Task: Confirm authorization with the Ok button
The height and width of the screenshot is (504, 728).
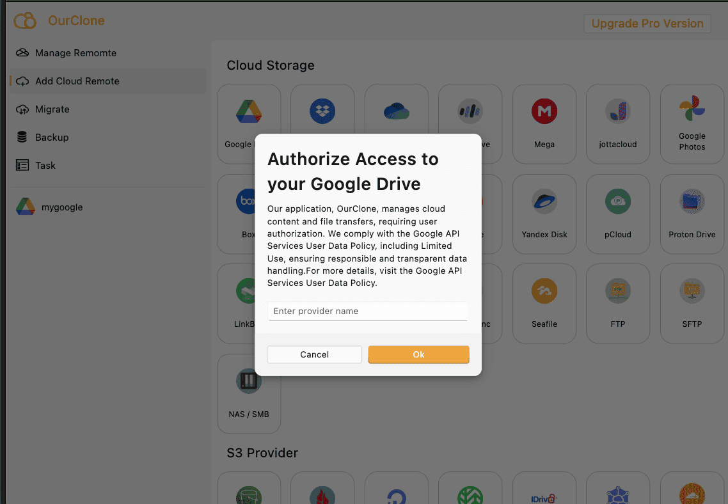Action: coord(418,354)
